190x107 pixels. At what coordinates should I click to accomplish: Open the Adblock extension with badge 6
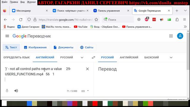pos(147,19)
